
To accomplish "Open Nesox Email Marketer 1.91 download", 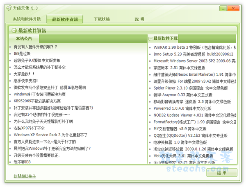I will coord(194,74).
